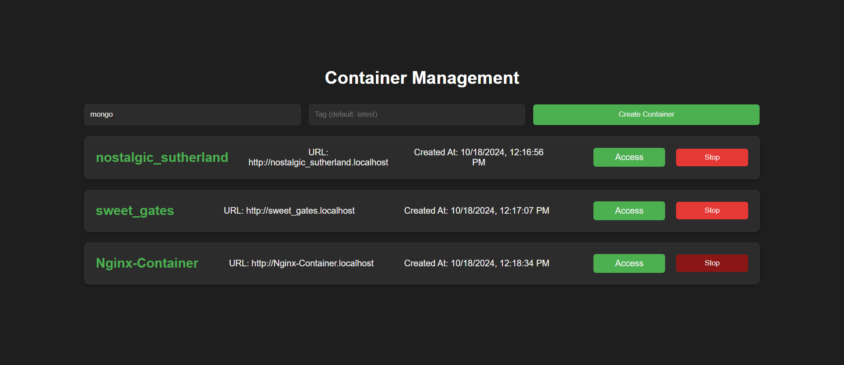Viewport: 844px width, 365px height.
Task: Select the sweet_gates container title
Action: point(135,211)
